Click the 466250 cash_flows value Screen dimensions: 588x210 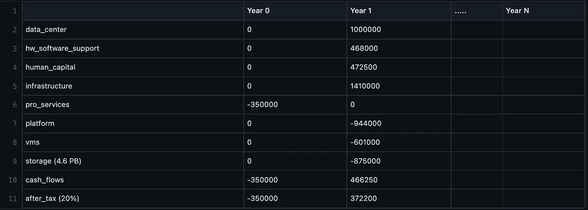(364, 180)
